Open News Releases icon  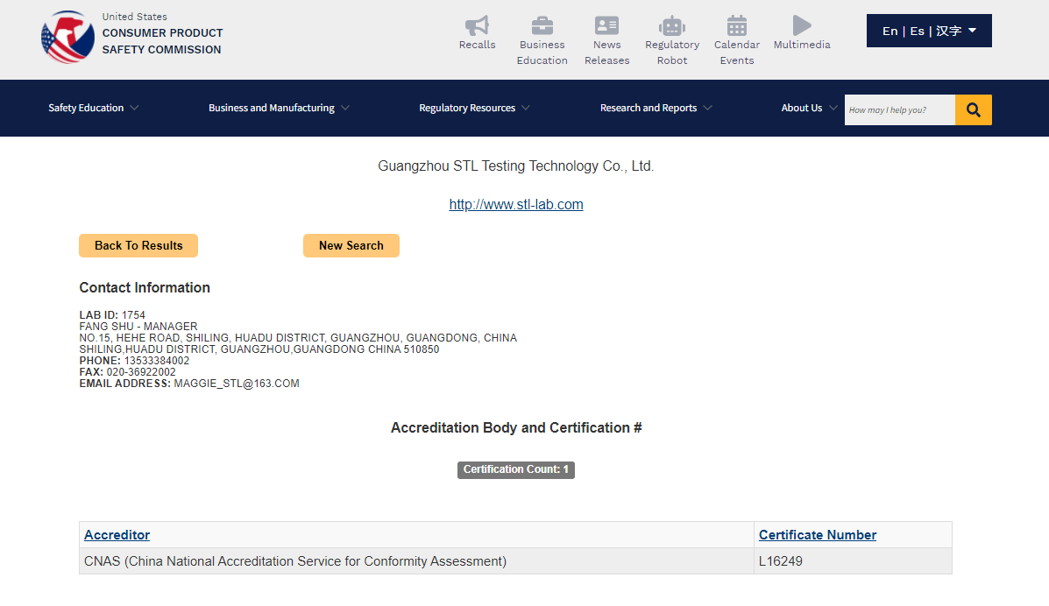(606, 26)
